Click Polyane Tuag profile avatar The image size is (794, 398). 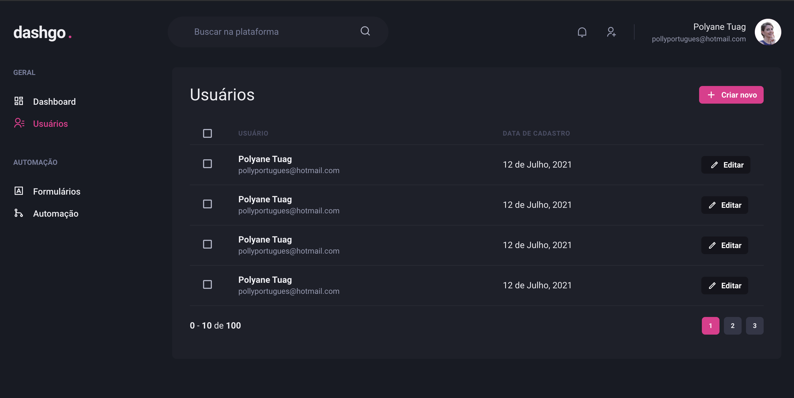[768, 32]
